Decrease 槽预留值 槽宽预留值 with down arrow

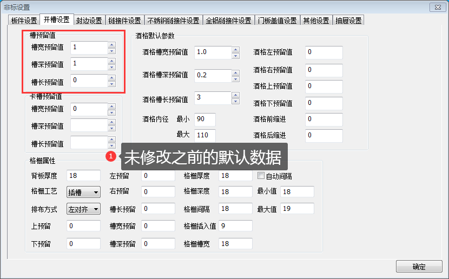pos(112,51)
